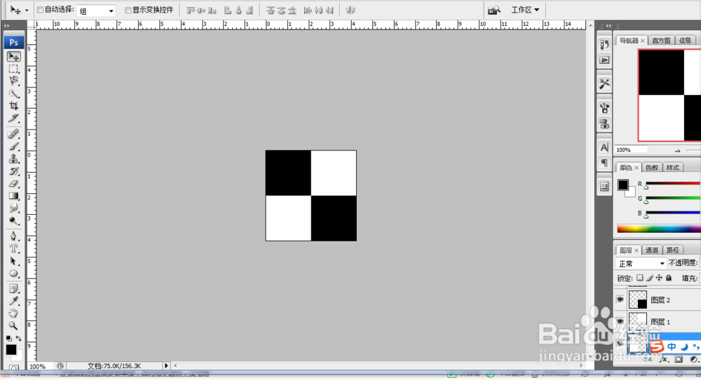
Task: Select the Healing Brush tool
Action: (13, 134)
